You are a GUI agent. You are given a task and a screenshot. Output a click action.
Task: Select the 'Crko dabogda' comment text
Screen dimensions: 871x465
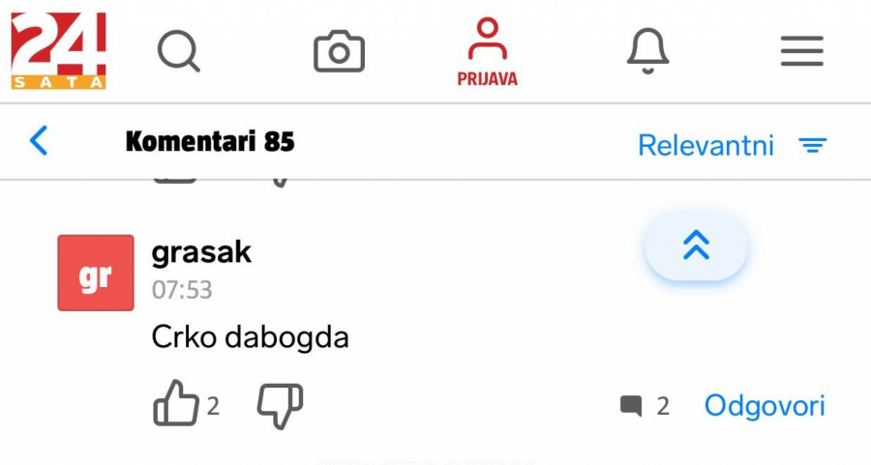(x=250, y=336)
